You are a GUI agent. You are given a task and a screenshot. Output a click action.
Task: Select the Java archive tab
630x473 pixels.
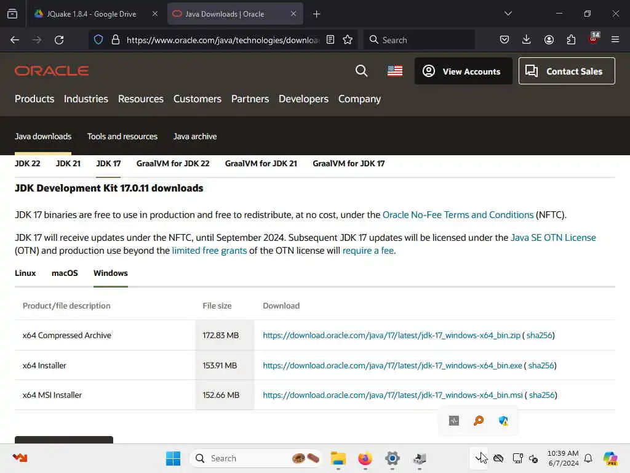click(x=195, y=136)
